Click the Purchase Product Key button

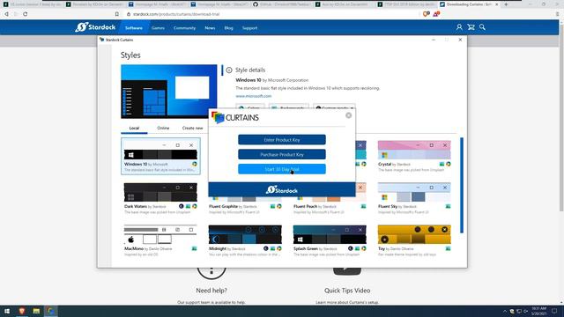(282, 154)
